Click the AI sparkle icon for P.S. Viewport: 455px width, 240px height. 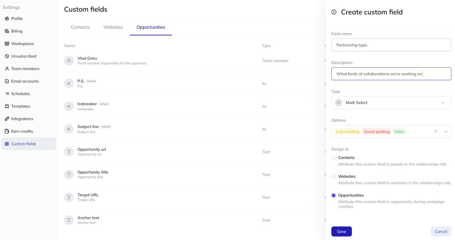tap(69, 83)
